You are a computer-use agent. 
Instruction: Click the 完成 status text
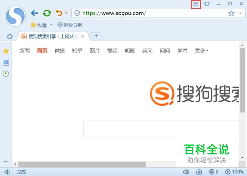(21, 172)
